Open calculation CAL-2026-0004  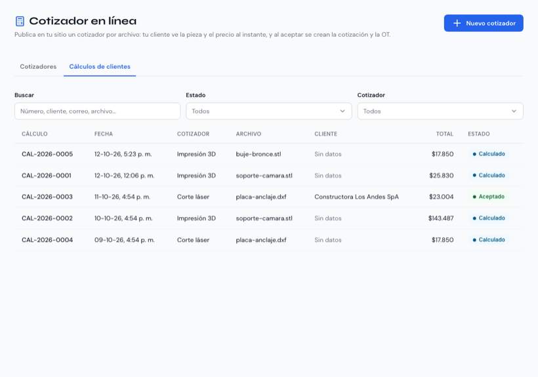coord(47,240)
